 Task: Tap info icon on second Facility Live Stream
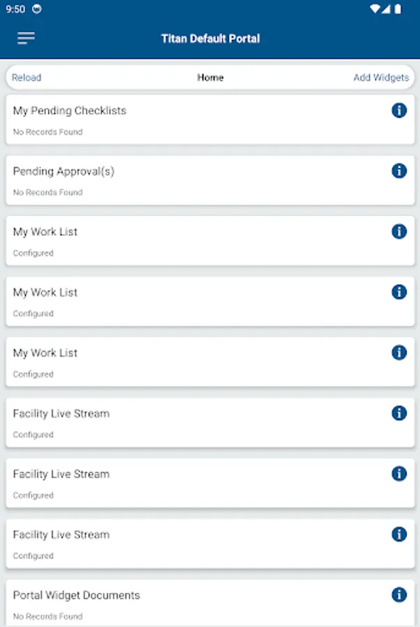pyautogui.click(x=399, y=474)
